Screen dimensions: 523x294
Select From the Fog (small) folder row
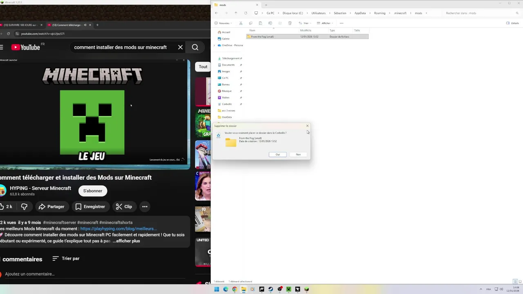[x=307, y=37]
